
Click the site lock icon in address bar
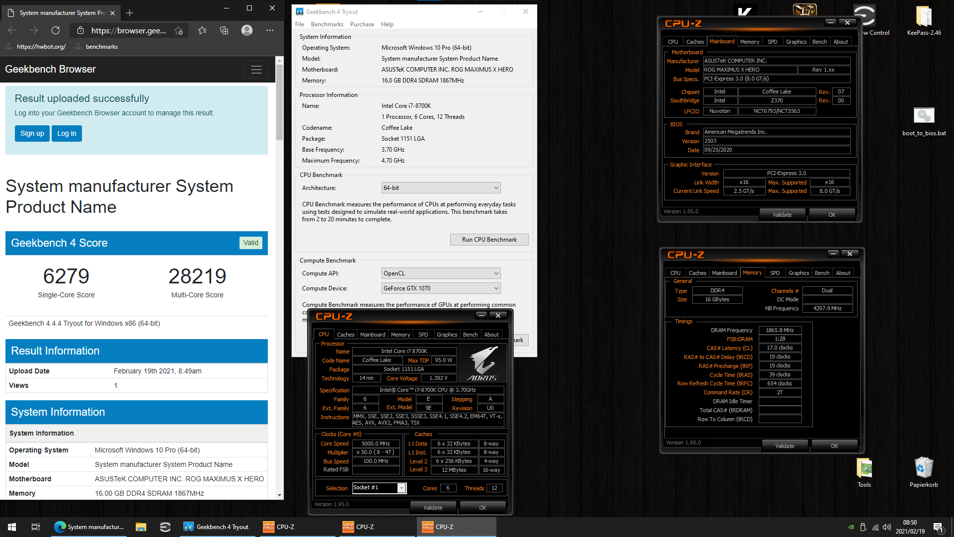(x=80, y=31)
